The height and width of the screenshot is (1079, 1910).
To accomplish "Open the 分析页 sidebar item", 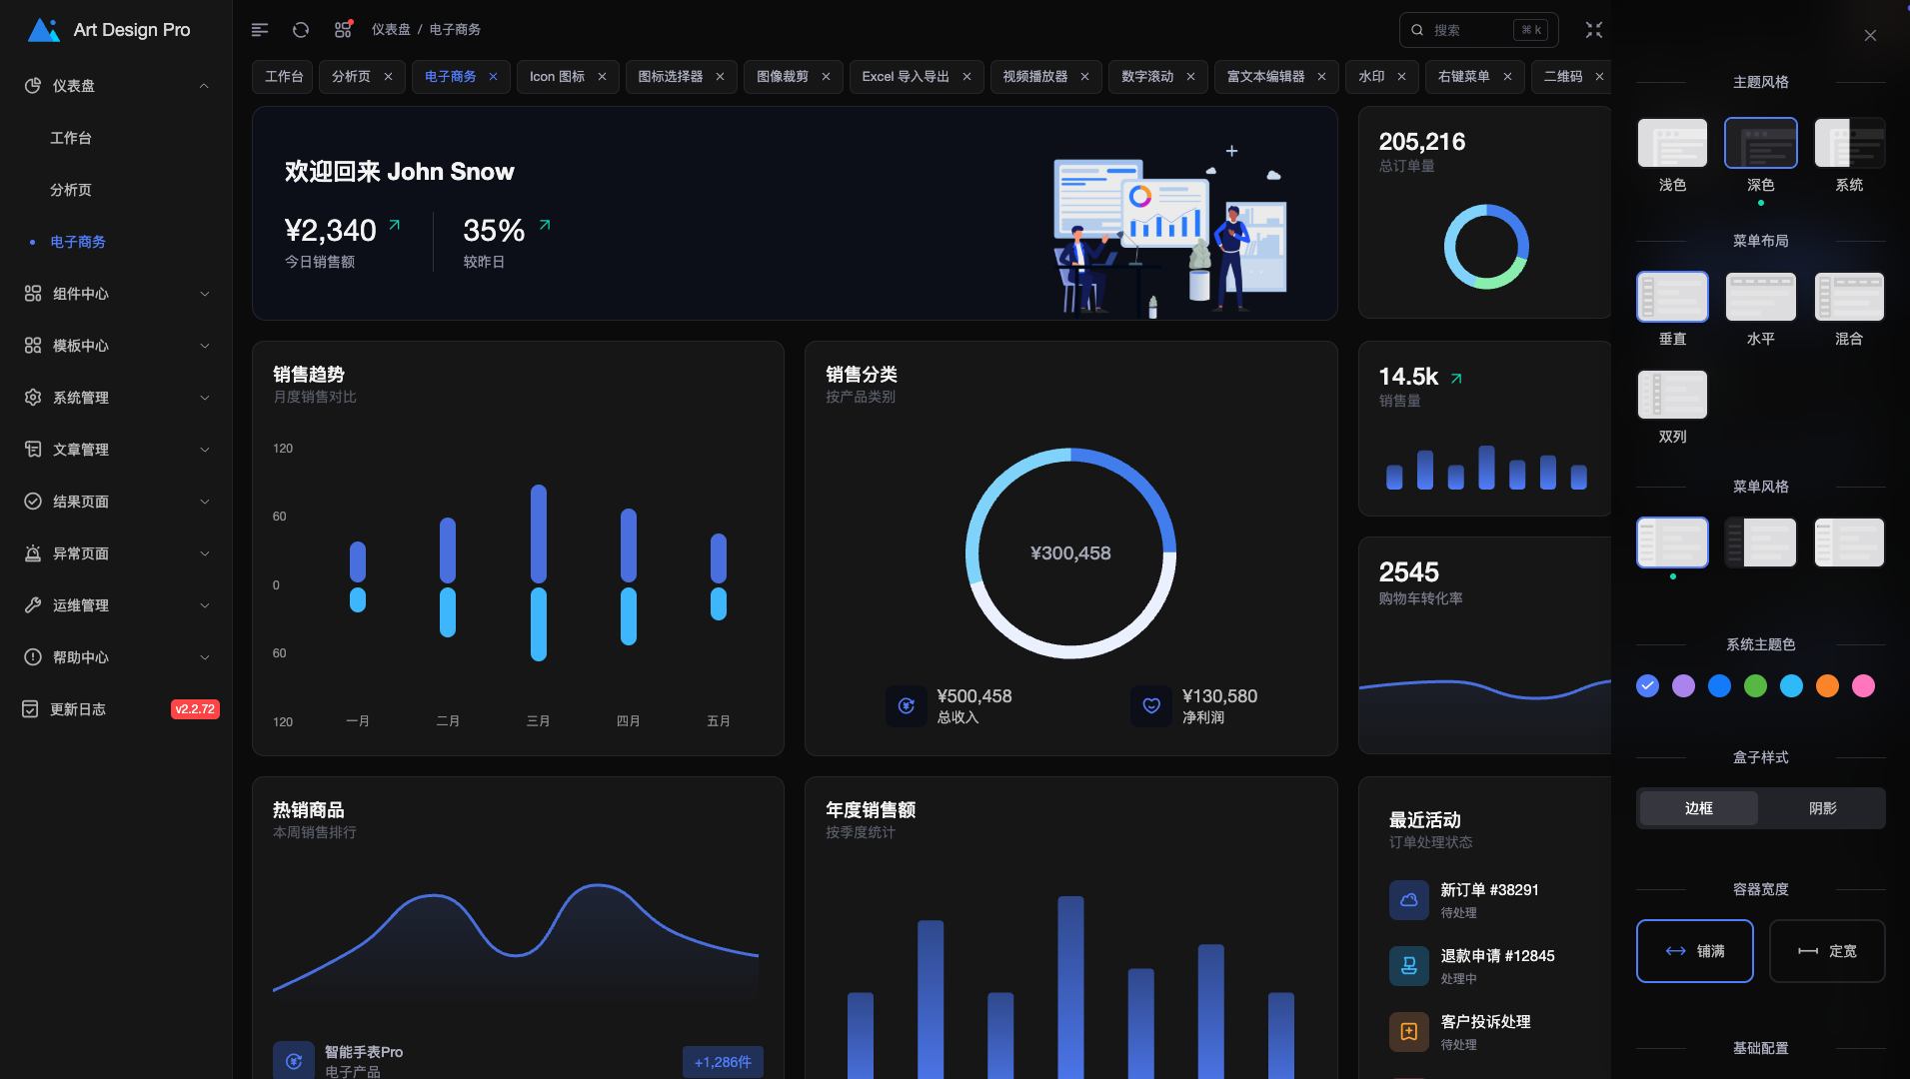I will pos(71,190).
